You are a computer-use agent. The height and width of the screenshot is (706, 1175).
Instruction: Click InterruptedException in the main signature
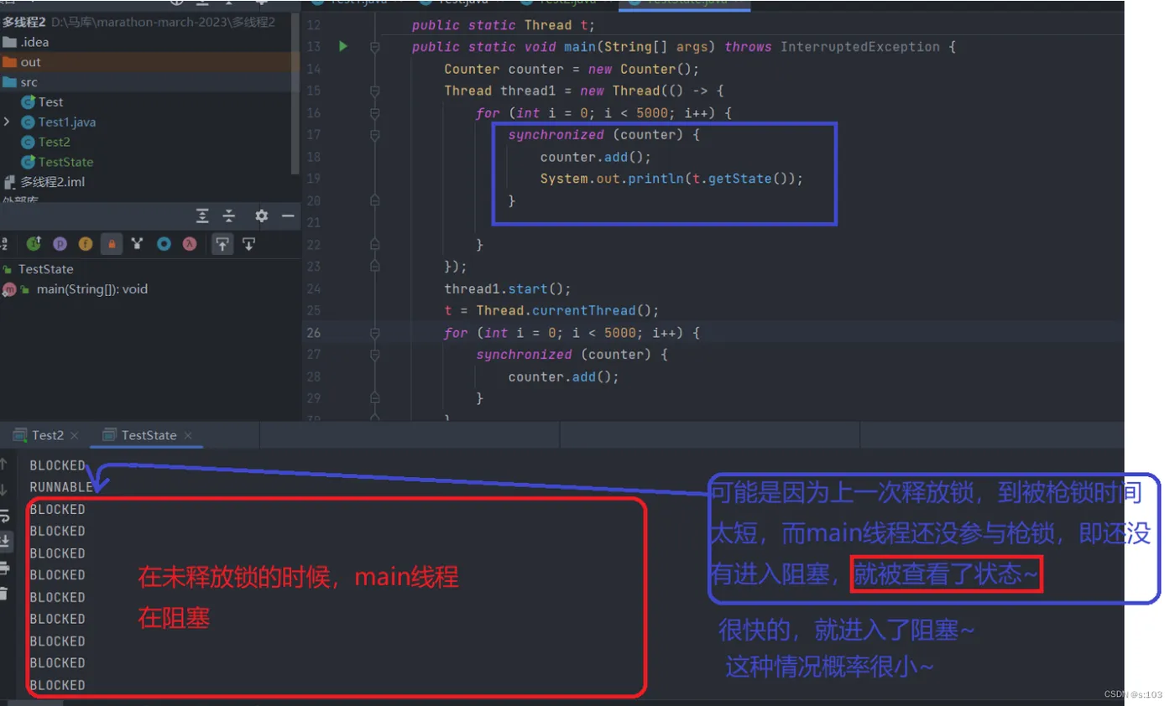pos(860,47)
